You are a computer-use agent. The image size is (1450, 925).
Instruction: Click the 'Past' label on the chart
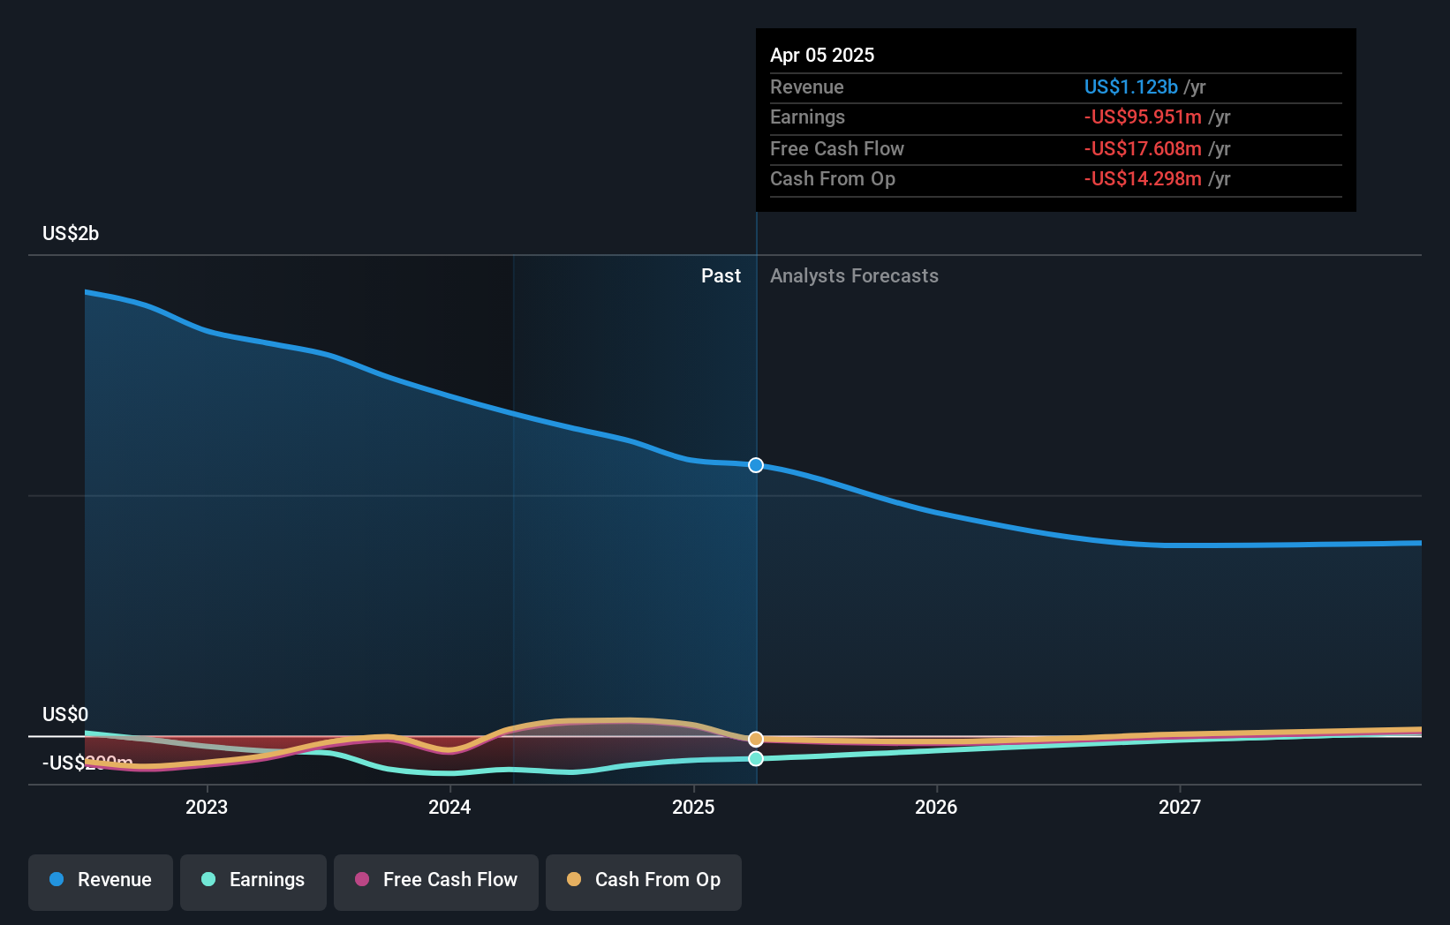point(721,275)
